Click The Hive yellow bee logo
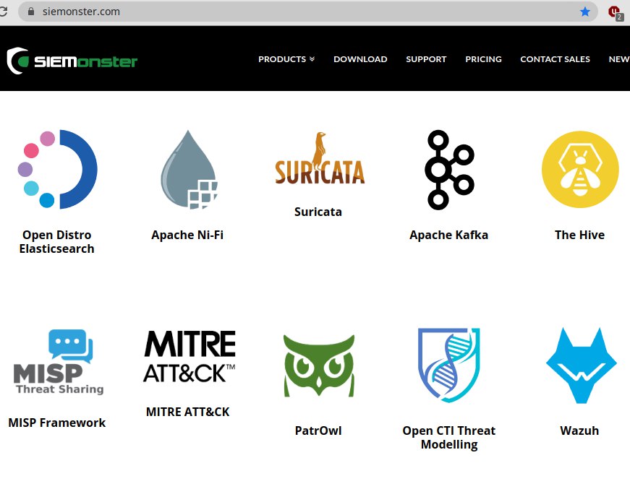 tap(580, 169)
